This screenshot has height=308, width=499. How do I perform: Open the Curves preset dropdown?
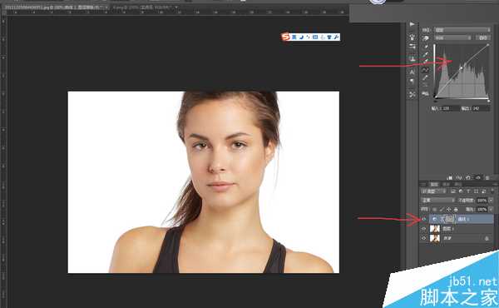pos(462,30)
